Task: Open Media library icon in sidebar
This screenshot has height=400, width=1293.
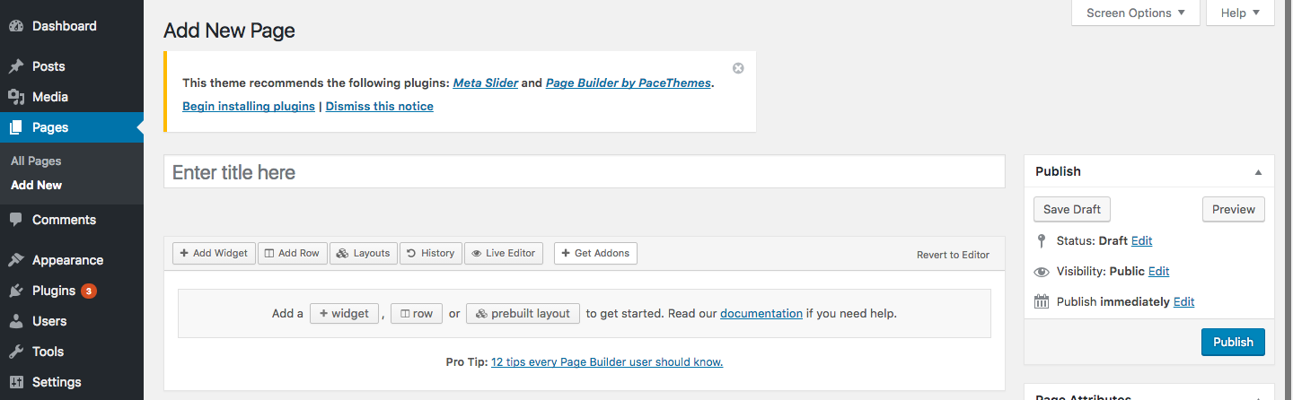Action: click(x=16, y=97)
